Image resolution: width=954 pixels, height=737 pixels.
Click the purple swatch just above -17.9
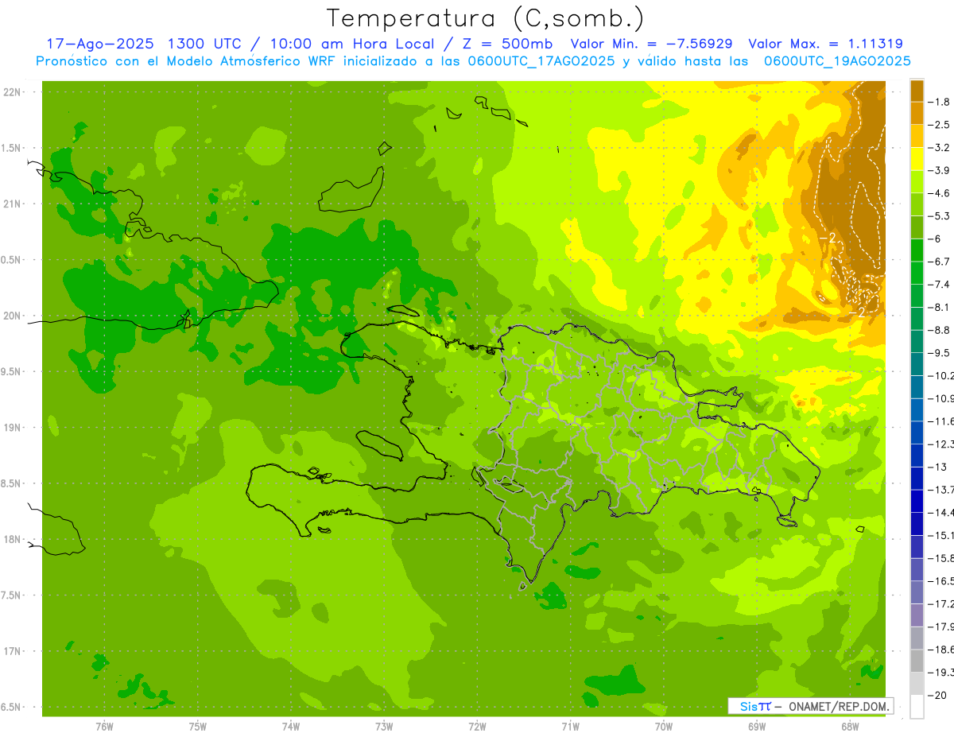click(x=917, y=615)
